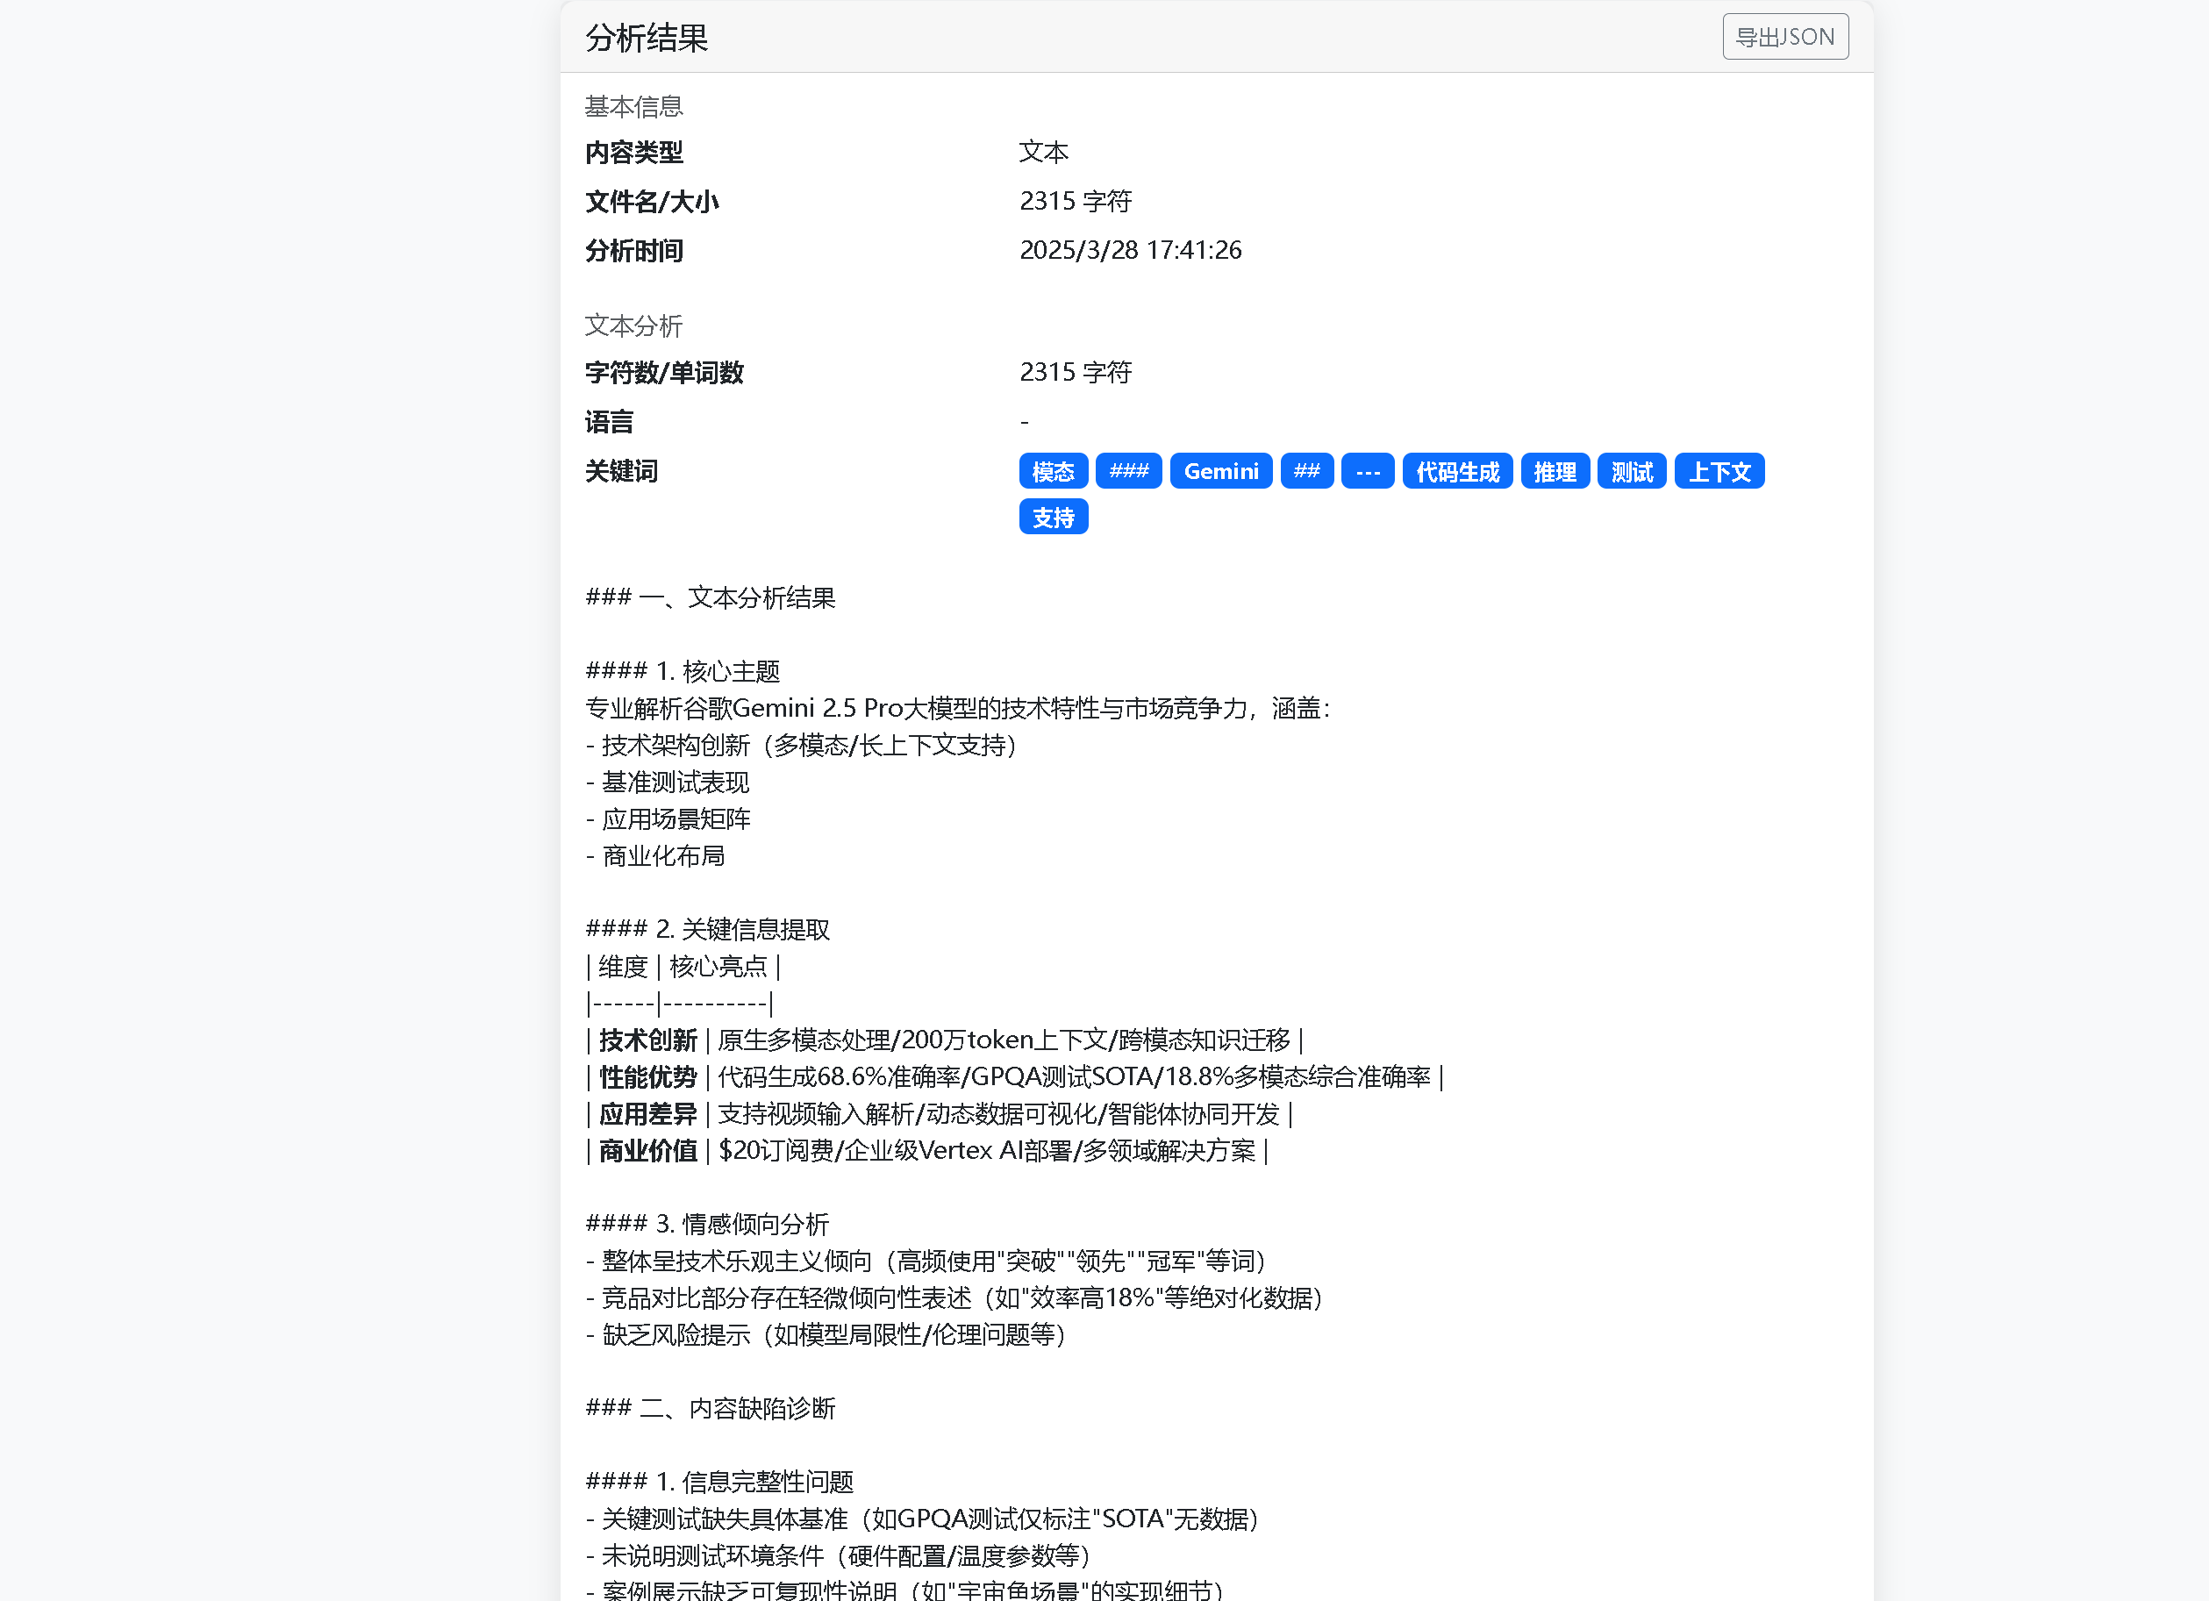Click the ## keyword tag
Viewport: 2209px width, 1601px height.
[1306, 471]
